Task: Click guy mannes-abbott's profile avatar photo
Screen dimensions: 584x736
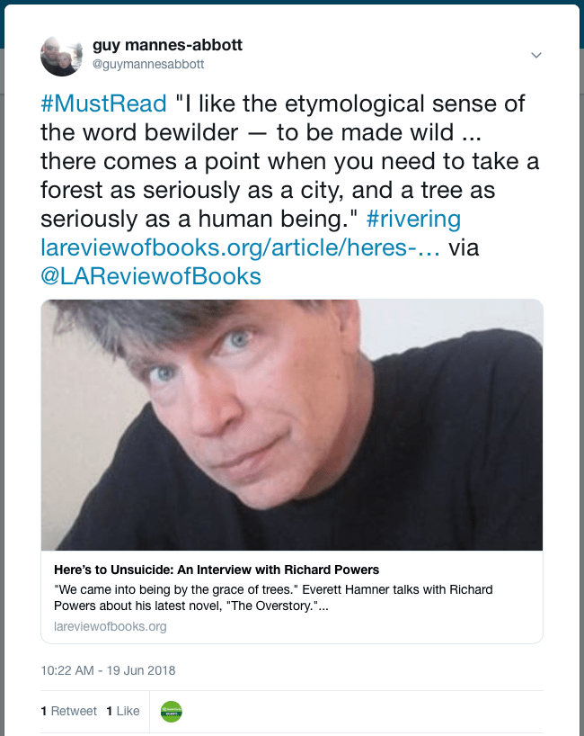Action: tap(62, 56)
